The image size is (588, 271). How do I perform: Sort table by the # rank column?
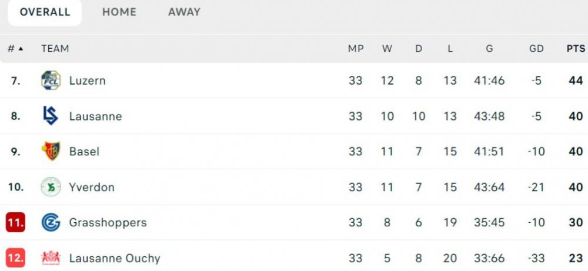[15, 49]
